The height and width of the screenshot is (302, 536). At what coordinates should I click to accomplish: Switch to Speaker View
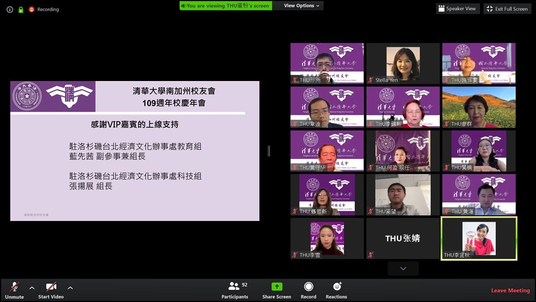[x=458, y=9]
